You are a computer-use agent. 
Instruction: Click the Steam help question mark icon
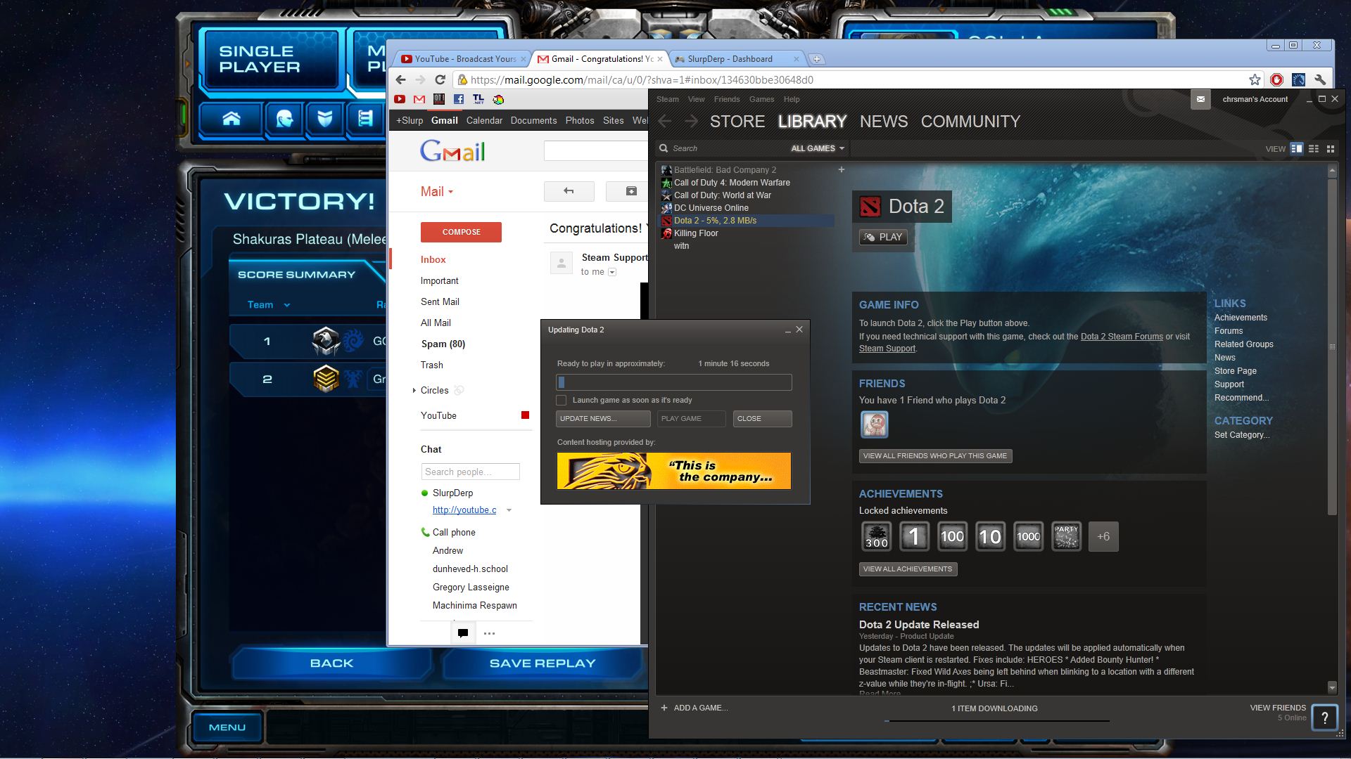(x=1324, y=718)
